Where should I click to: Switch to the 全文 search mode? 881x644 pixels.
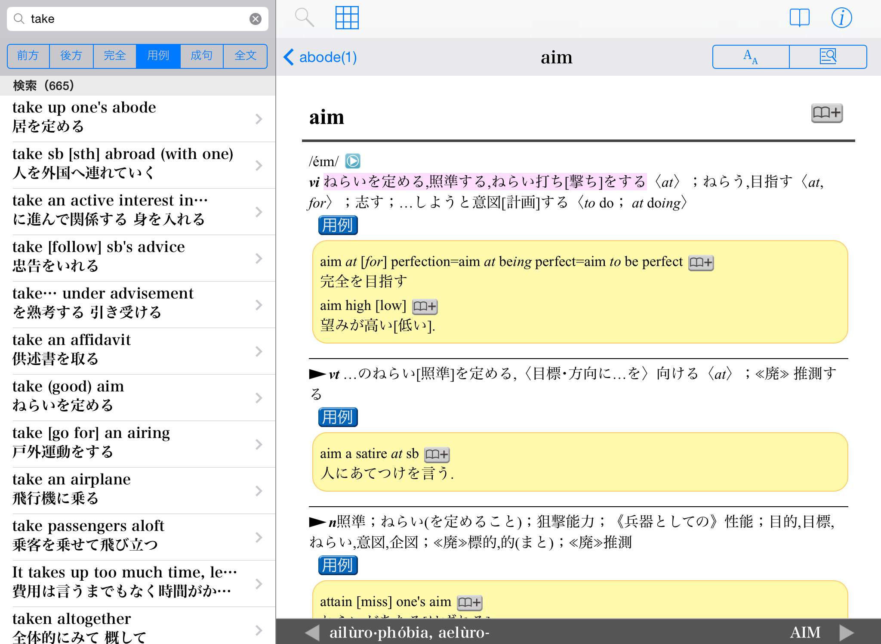(x=245, y=56)
